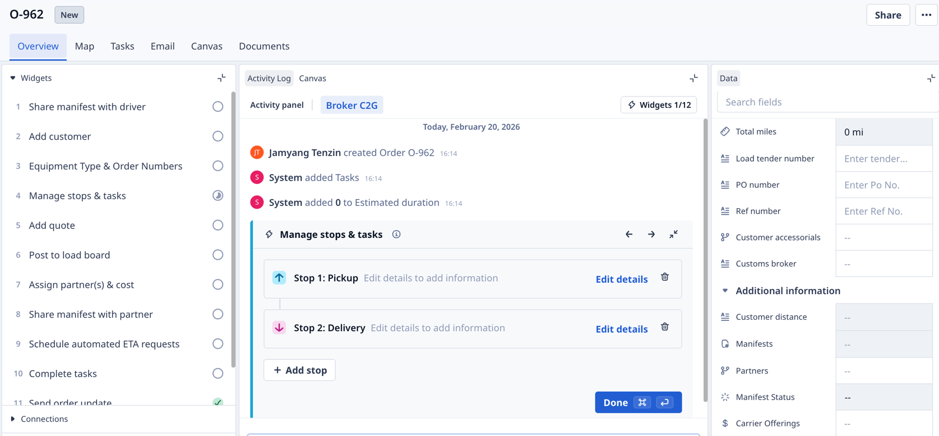Click the Activity log vertical scrollbar

click(x=705, y=260)
